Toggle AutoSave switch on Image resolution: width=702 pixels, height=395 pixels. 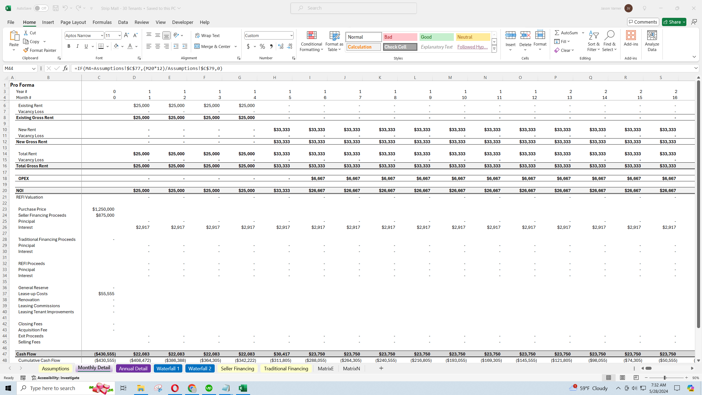[41, 8]
